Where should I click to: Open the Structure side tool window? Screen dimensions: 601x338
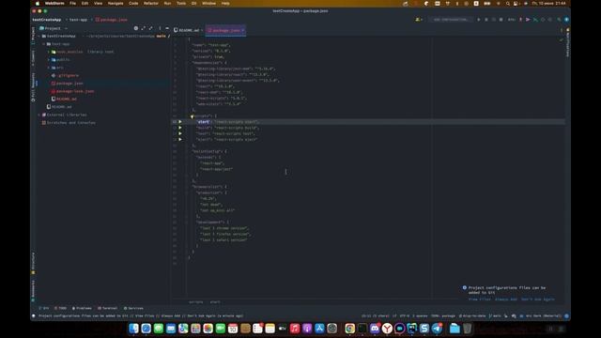tap(34, 263)
